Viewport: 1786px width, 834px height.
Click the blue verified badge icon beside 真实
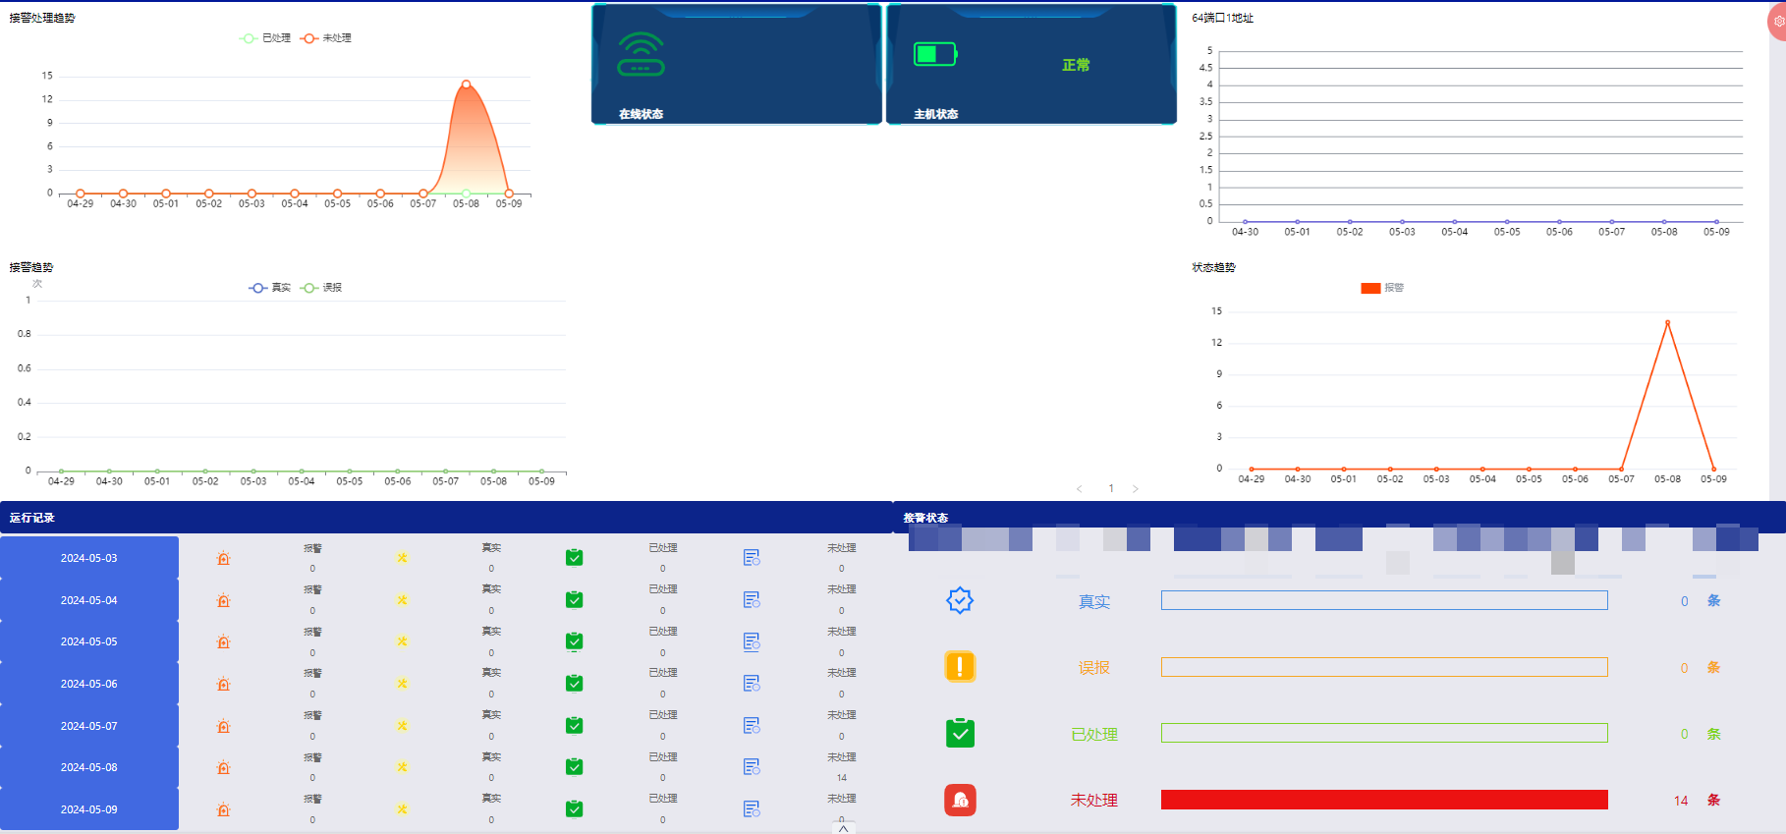960,600
